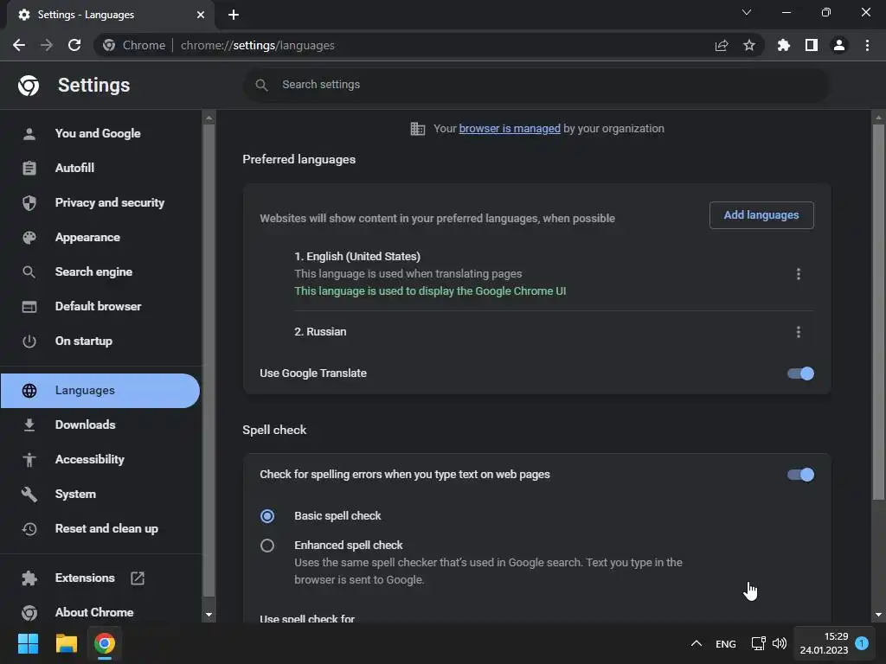Go to Privacy and security
886x664 pixels.
point(110,202)
